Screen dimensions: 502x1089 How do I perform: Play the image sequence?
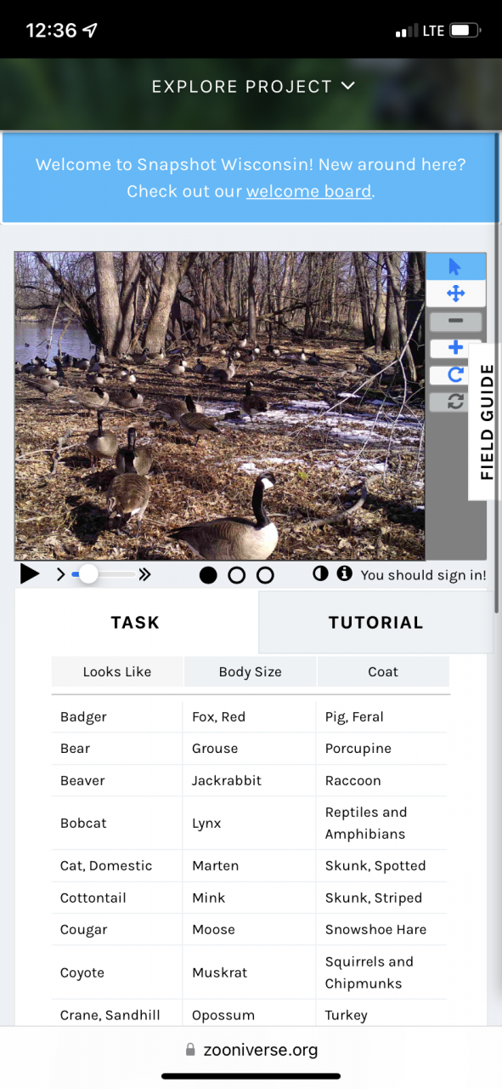click(30, 574)
